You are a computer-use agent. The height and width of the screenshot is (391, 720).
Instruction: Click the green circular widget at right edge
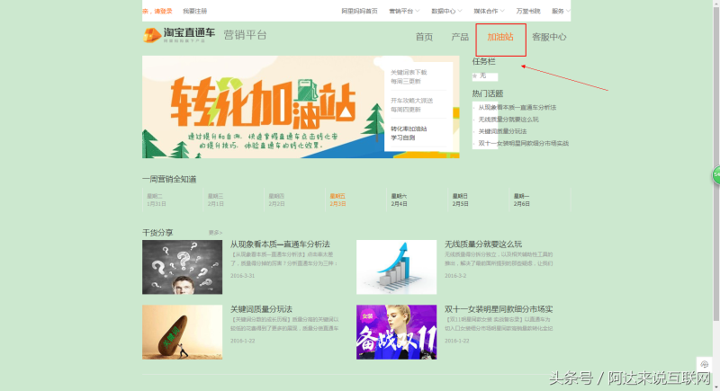pos(716,175)
